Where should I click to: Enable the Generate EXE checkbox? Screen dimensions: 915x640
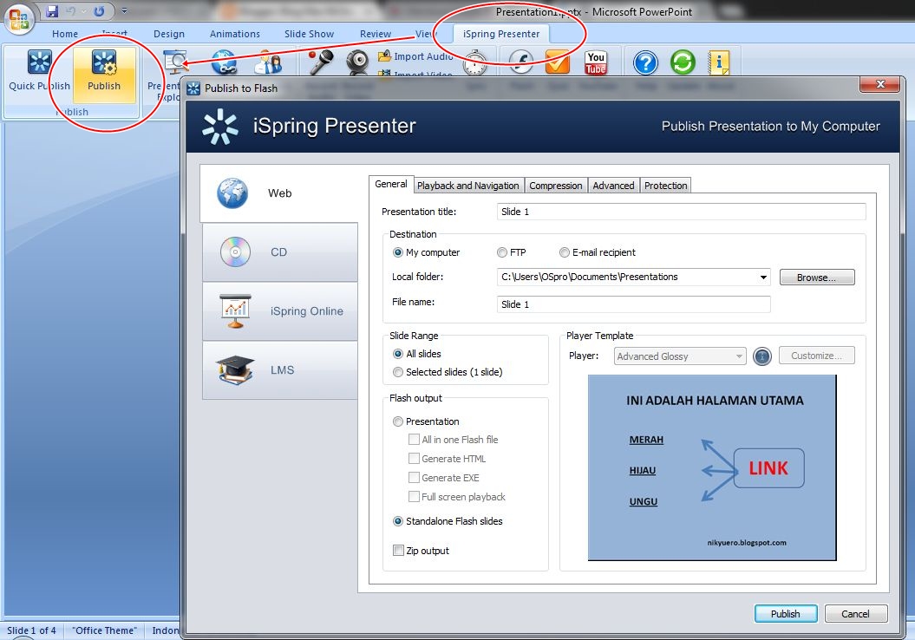click(x=414, y=478)
